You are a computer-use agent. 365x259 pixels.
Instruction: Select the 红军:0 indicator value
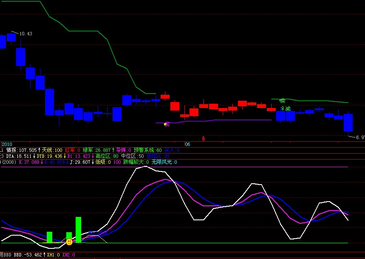click(x=72, y=150)
